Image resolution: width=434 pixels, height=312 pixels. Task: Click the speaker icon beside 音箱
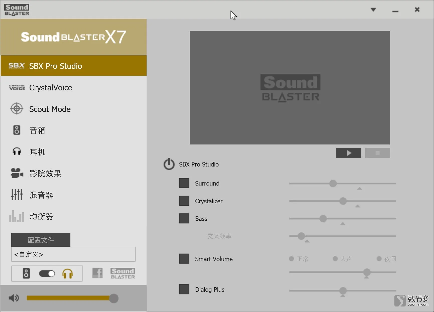tap(17, 130)
